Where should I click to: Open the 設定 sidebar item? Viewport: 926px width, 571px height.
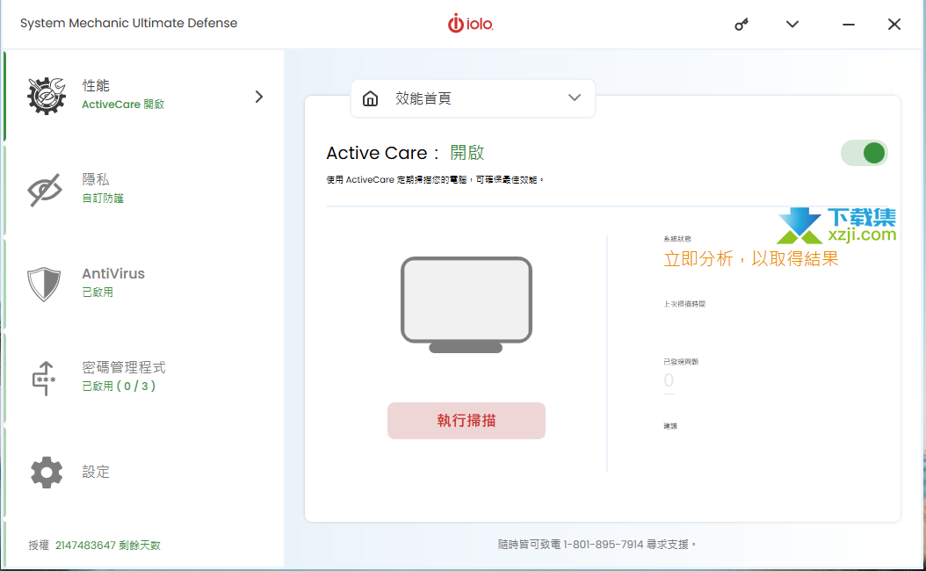pyautogui.click(x=144, y=471)
